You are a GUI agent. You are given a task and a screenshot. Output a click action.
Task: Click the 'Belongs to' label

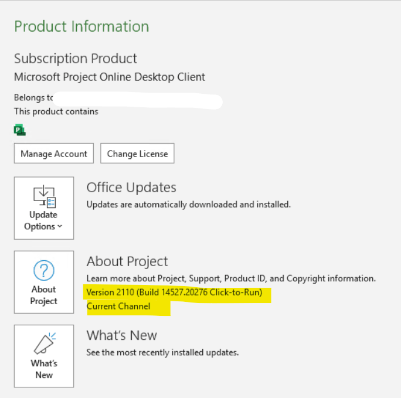pos(33,98)
